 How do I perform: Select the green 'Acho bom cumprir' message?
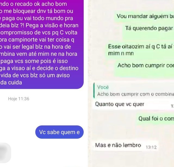pyautogui.click(x=144, y=68)
